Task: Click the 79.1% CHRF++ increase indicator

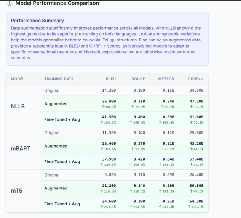Action: point(196,123)
